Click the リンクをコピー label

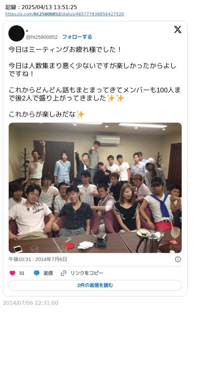(x=86, y=273)
